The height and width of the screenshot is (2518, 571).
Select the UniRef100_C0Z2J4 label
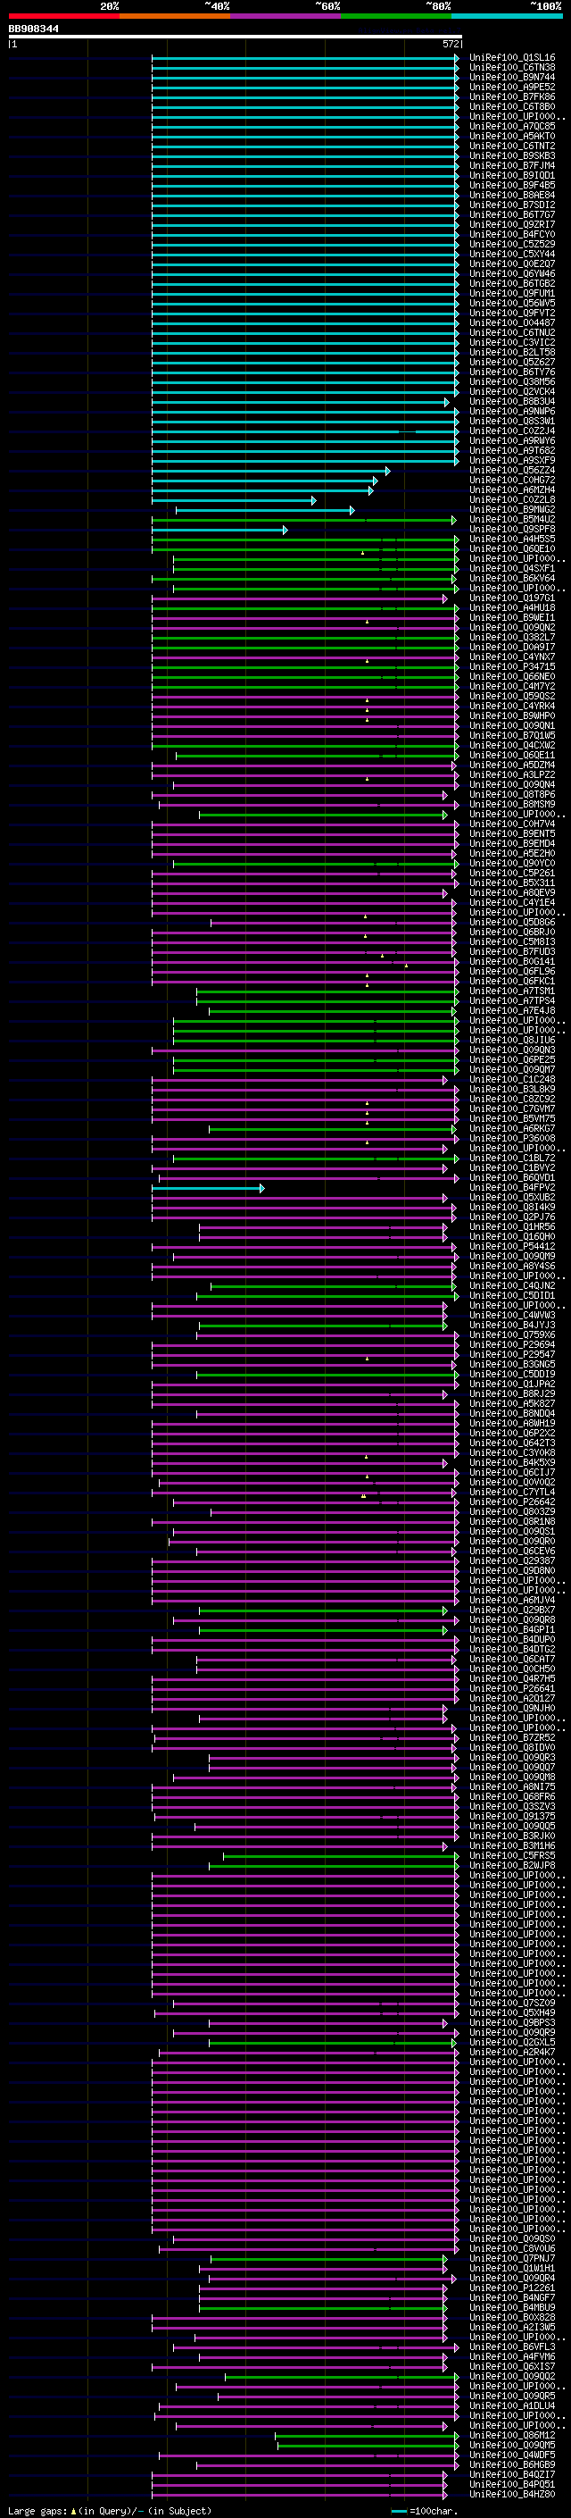(512, 431)
